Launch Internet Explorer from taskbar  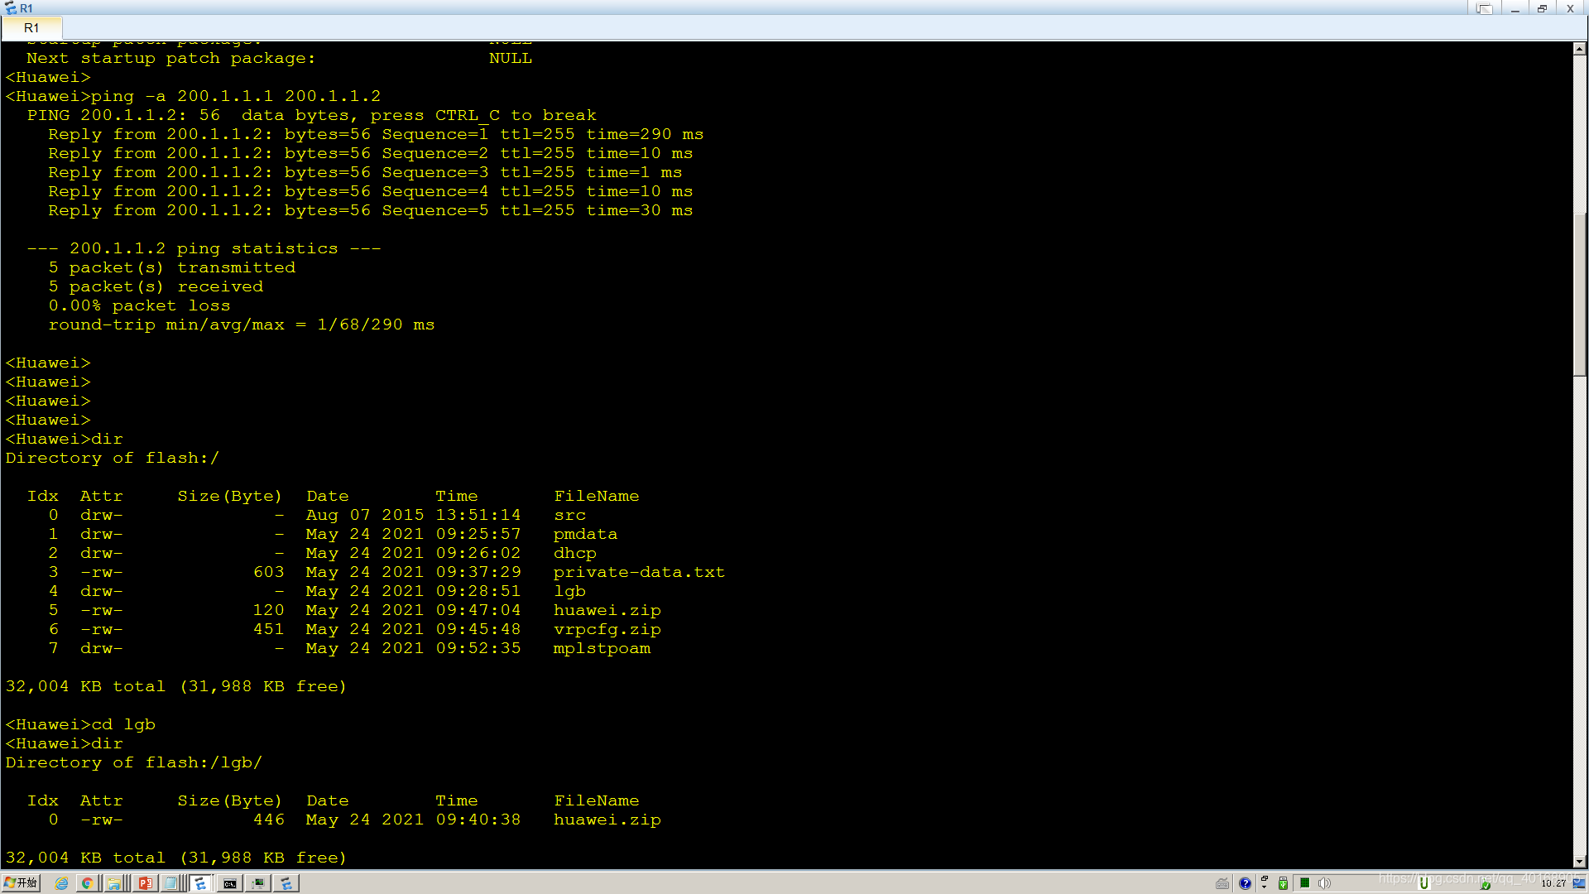click(61, 883)
